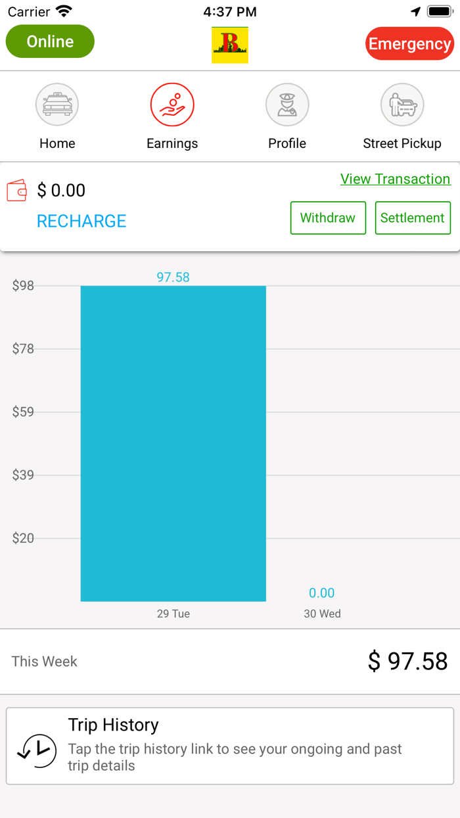
Task: Select the Earnings hand-coins icon
Action: click(172, 105)
